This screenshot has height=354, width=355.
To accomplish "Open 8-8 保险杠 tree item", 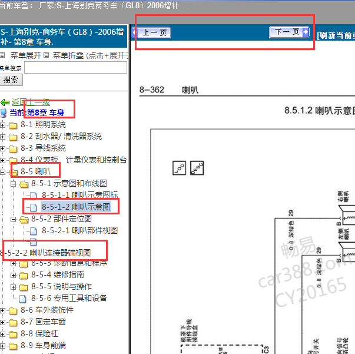I will (39, 333).
